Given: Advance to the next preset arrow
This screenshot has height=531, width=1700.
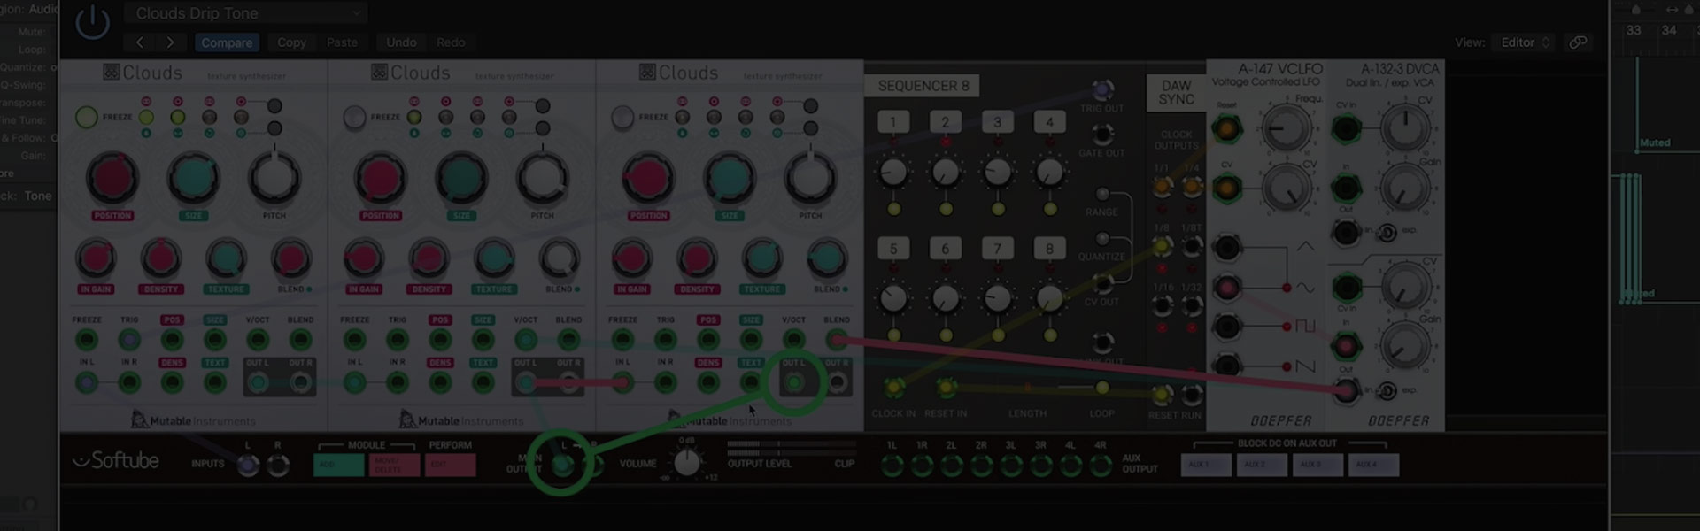Looking at the screenshot, I should click(170, 42).
